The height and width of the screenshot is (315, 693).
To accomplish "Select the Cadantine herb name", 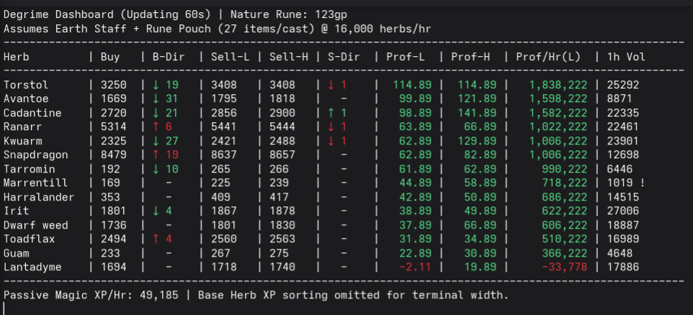I will pyautogui.click(x=32, y=113).
